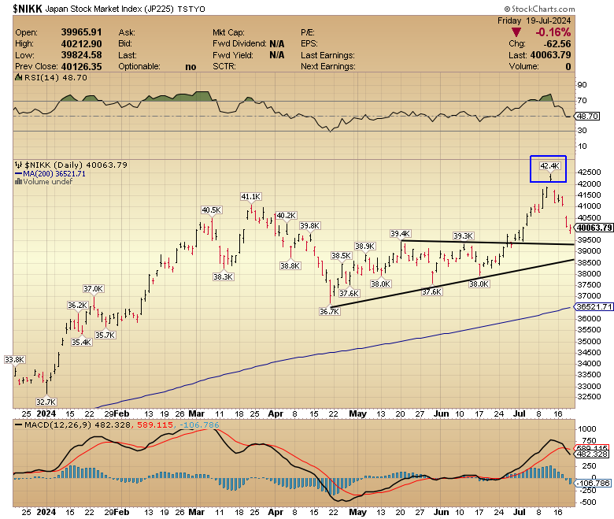
Task: Click the Volume value 0 in the header
Action: click(568, 67)
